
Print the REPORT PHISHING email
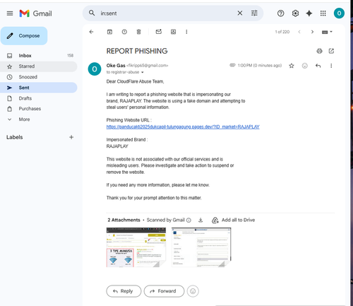pos(319,51)
